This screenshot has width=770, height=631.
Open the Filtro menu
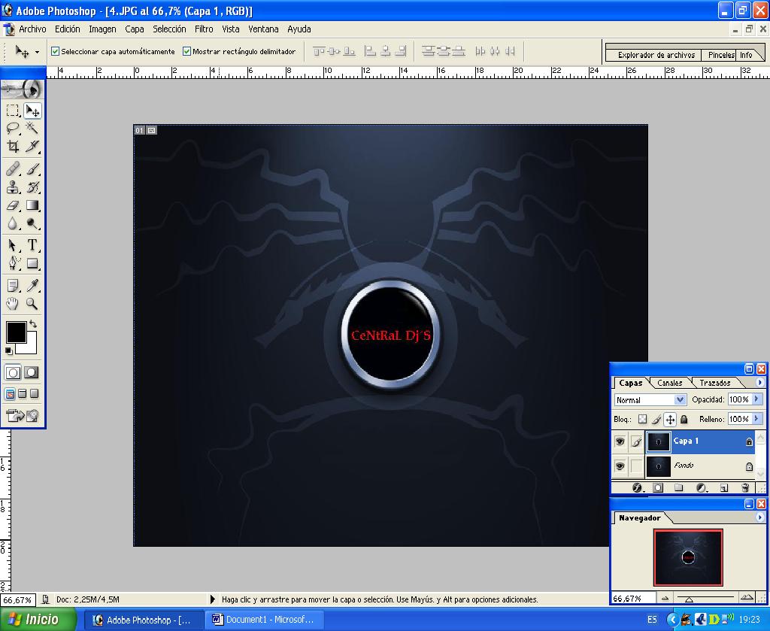click(x=204, y=29)
